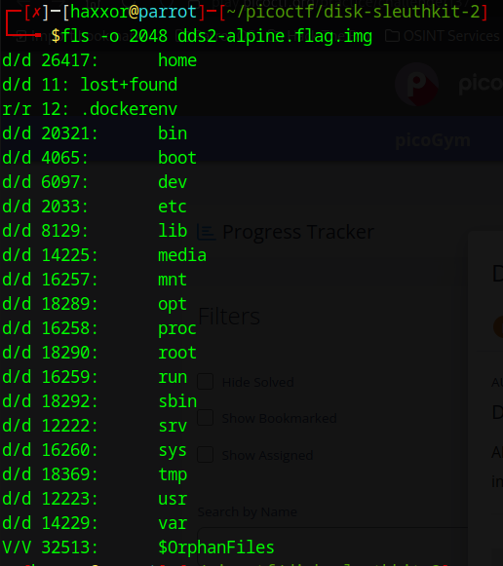Click the haxxor@parrot username text
The height and width of the screenshot is (566, 503).
click(134, 12)
